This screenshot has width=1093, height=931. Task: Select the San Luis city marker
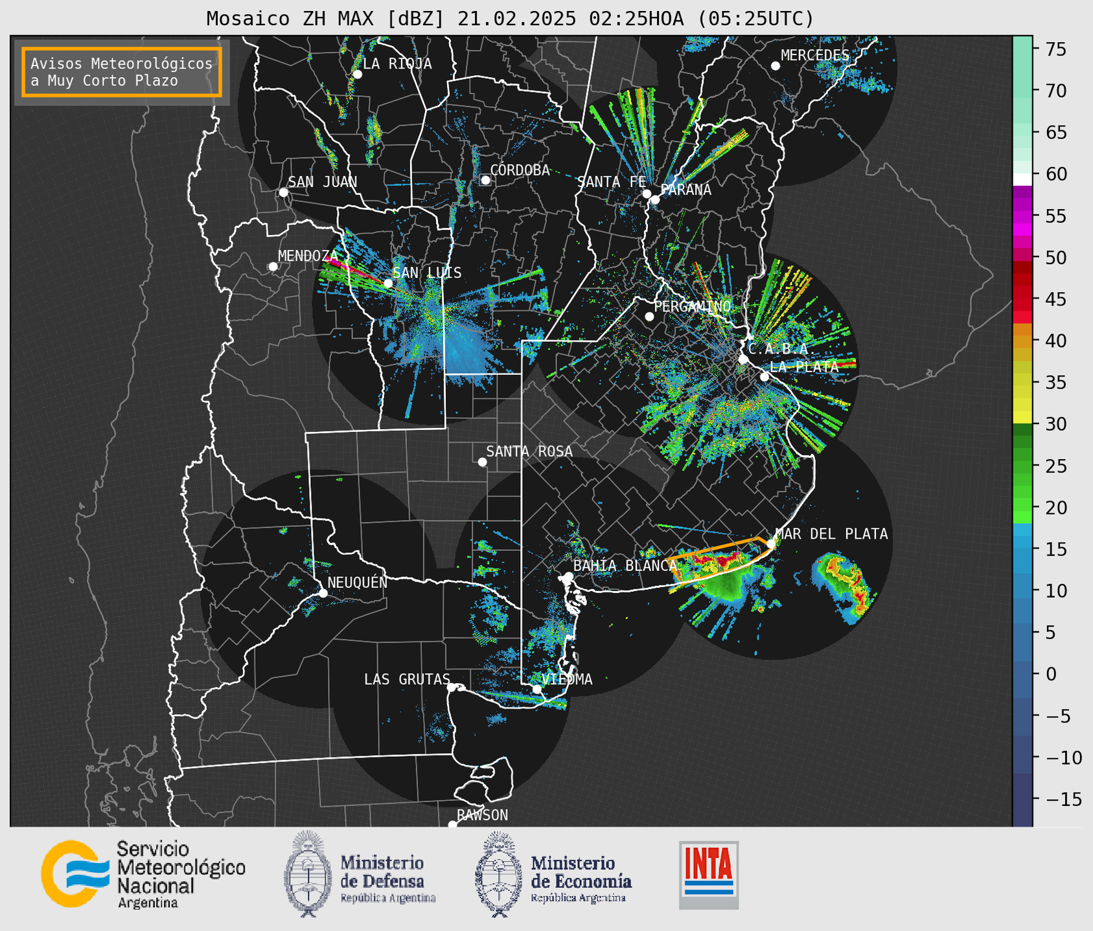(x=388, y=283)
